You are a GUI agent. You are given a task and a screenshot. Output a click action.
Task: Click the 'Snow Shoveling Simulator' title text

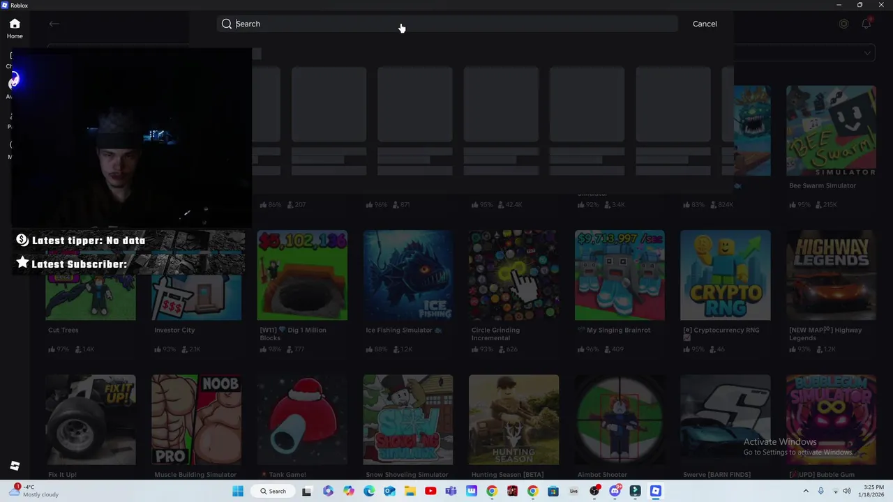click(x=407, y=475)
